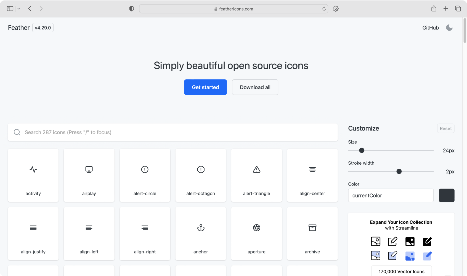The width and height of the screenshot is (467, 276).
Task: Open the Share menu in Safari
Action: pos(434,9)
